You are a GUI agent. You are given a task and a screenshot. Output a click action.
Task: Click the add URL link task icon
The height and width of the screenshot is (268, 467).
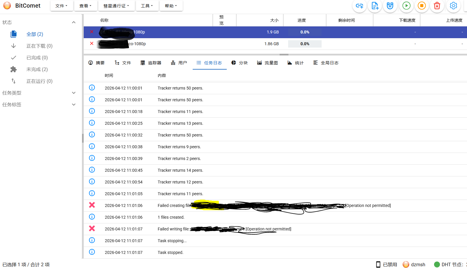coord(360,6)
